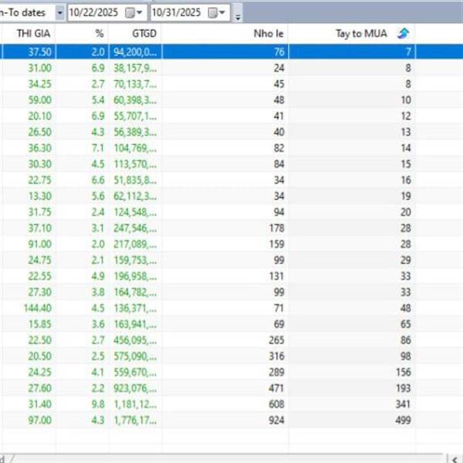Select the cell showing 36.30

[x=40, y=148]
